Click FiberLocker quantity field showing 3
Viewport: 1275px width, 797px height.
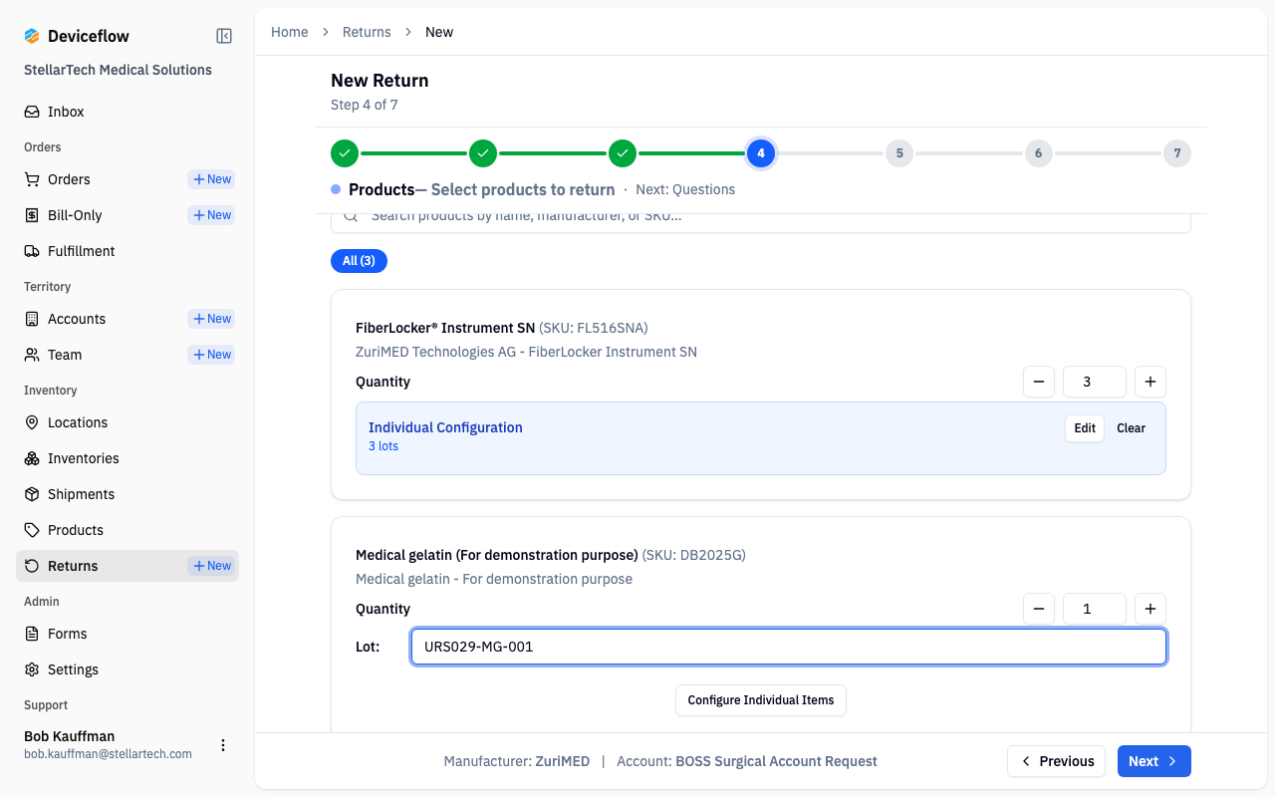point(1095,382)
